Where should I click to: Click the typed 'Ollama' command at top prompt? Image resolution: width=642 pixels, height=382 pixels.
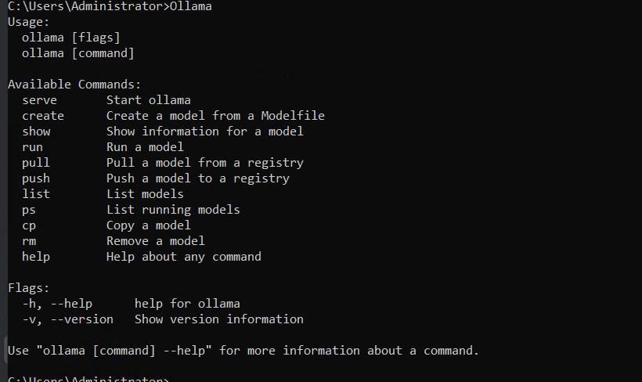click(190, 6)
